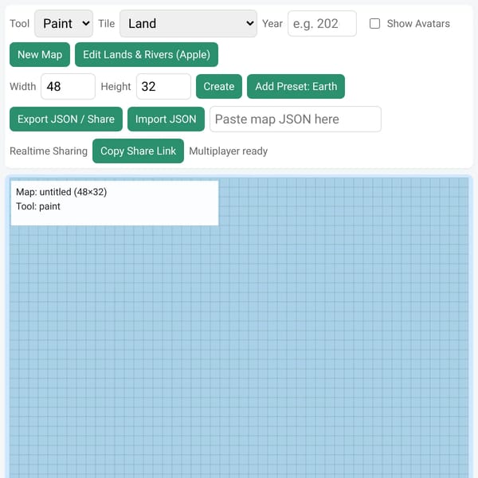
Task: Click the 'Show Avatars' label text
Action: tap(418, 23)
